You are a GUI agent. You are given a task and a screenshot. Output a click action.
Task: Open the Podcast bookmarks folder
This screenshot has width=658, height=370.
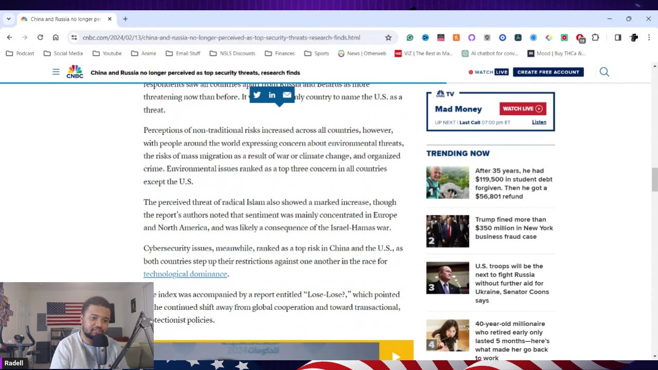(x=20, y=53)
